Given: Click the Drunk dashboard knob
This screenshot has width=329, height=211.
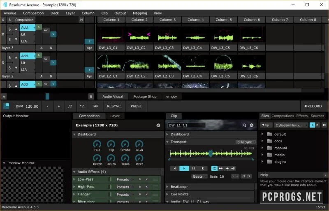Looking at the screenshot, I should tap(111, 158).
